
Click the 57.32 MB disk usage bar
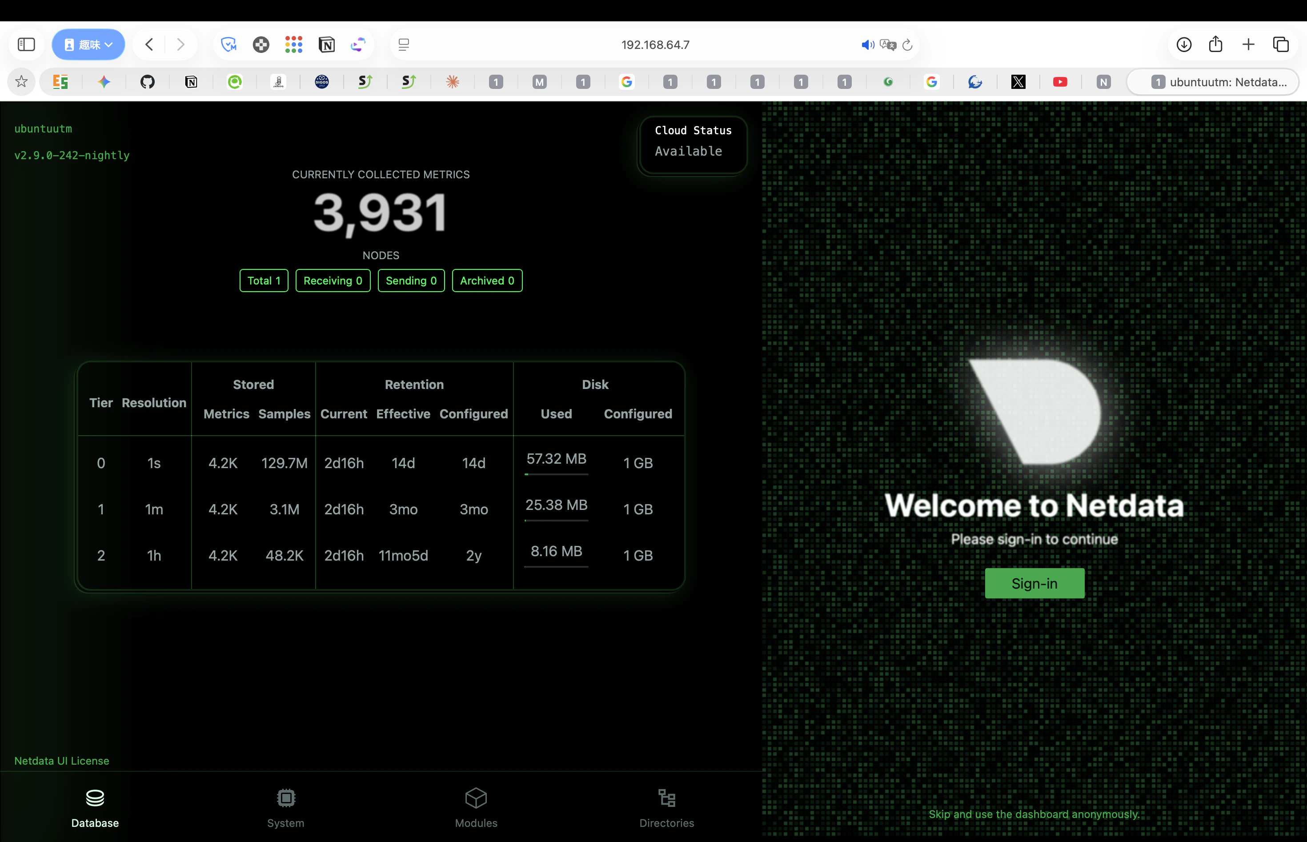(556, 474)
